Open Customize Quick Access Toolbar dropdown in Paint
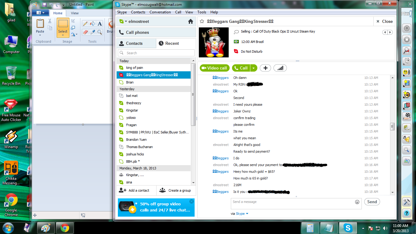 point(63,5)
